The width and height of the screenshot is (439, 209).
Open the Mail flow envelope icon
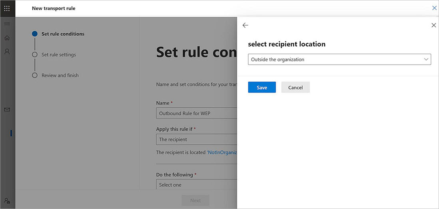7,110
